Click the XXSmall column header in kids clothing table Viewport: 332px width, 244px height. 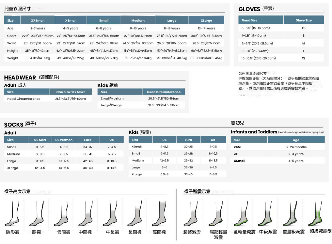[x=38, y=20]
